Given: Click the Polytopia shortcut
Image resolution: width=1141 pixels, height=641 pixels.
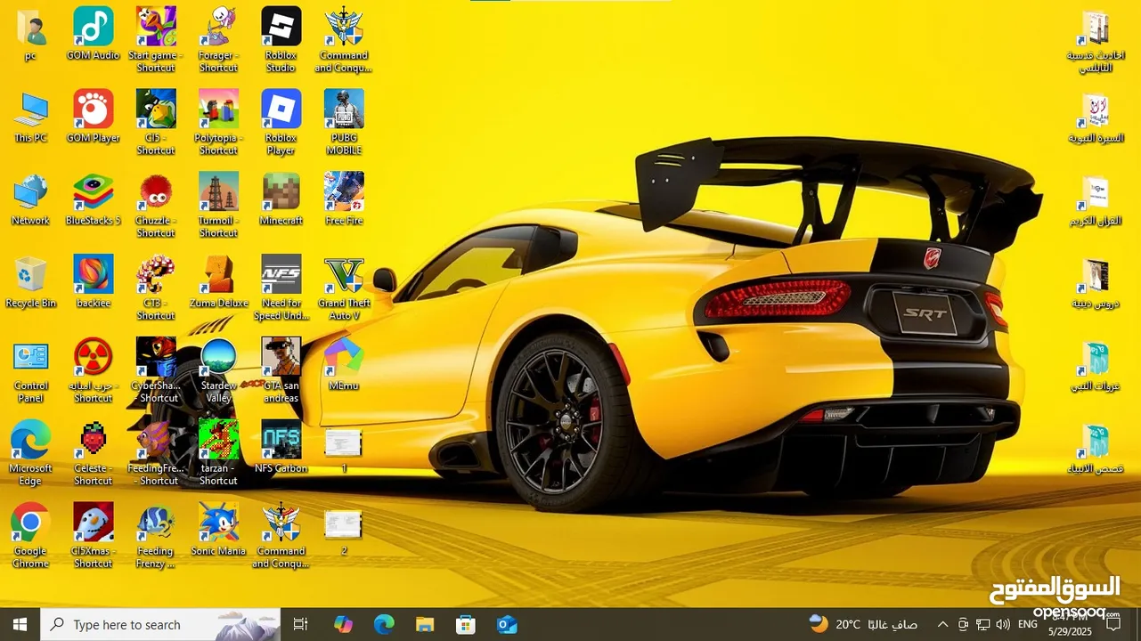Looking at the screenshot, I should [x=218, y=110].
